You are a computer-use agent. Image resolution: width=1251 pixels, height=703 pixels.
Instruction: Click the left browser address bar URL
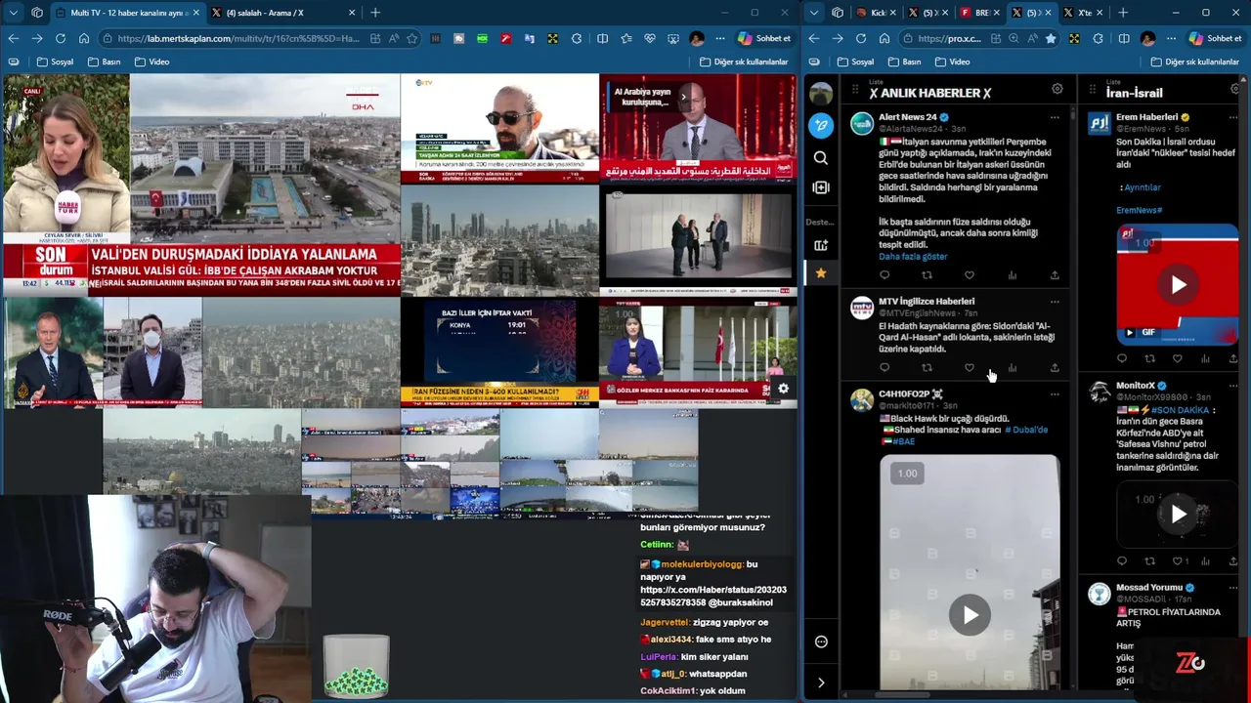[x=238, y=38]
